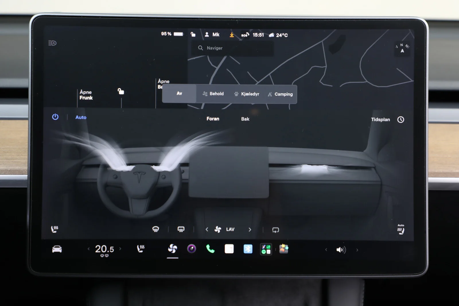Switch to the Foran tab
459x306 pixels.
point(213,119)
